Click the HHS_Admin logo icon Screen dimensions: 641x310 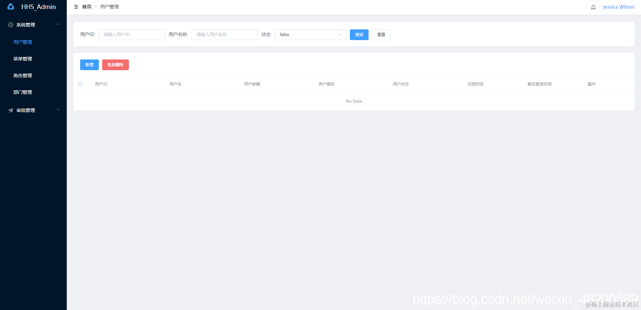(11, 7)
